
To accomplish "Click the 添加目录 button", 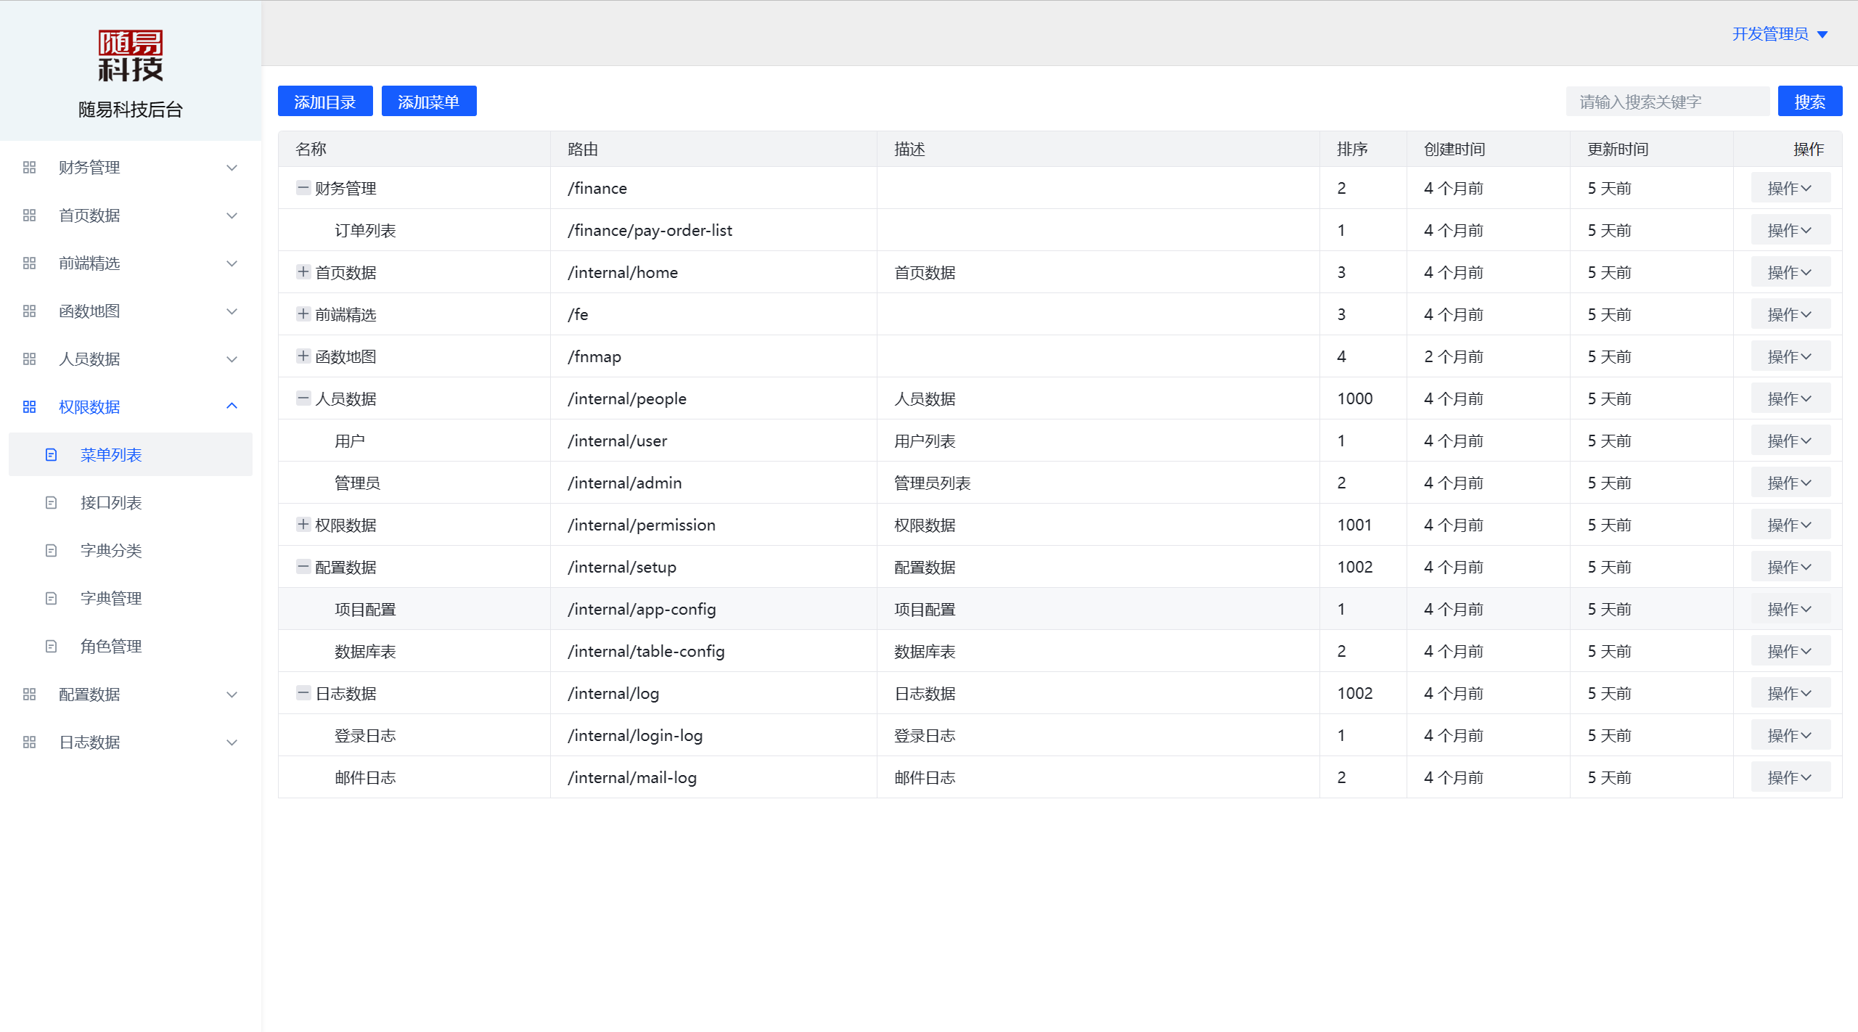I will coord(325,101).
